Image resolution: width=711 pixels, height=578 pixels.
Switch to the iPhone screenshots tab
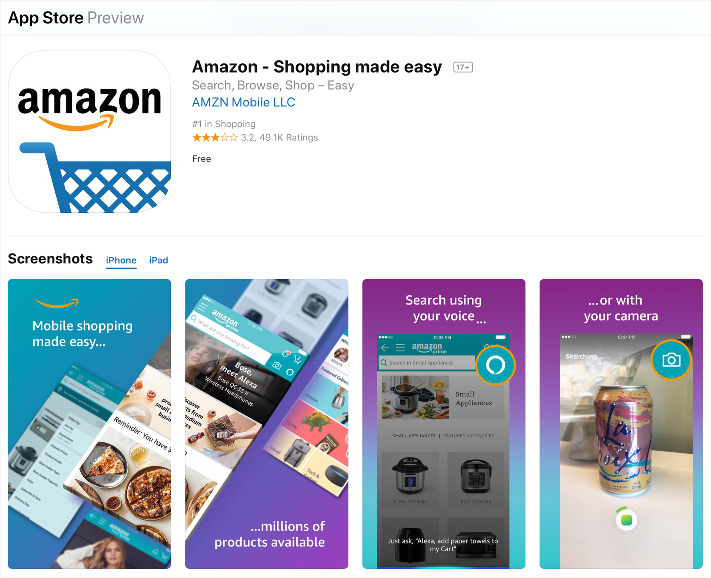[x=121, y=260]
